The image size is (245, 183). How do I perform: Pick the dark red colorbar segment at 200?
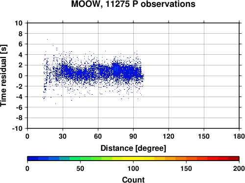[x=234, y=159]
